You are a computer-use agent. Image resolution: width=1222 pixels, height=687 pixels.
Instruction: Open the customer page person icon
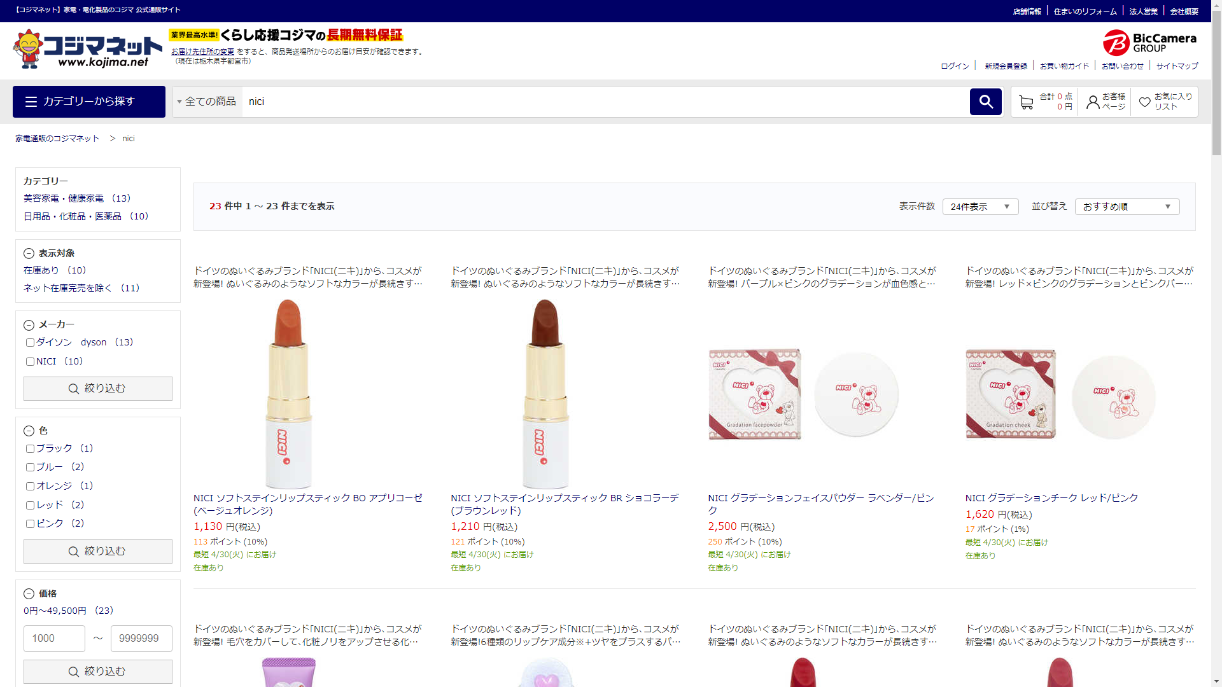tap(1093, 102)
